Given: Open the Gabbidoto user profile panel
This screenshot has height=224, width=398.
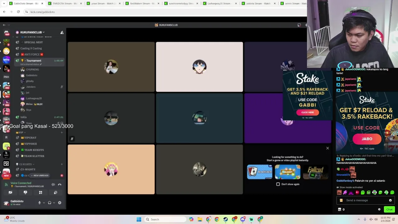Looking at the screenshot, I should point(19,203).
